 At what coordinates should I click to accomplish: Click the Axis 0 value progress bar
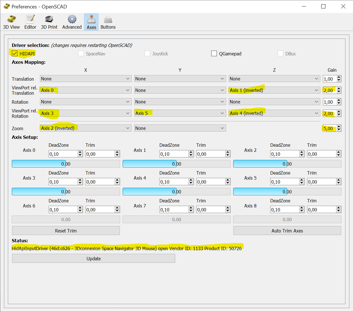pos(66,164)
